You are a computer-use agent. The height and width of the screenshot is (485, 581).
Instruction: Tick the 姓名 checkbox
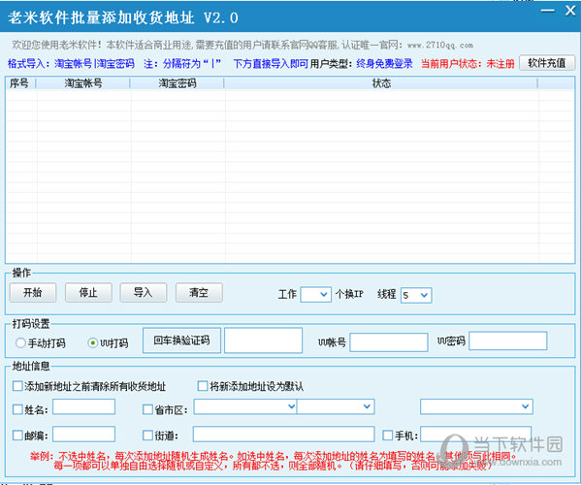(x=17, y=409)
